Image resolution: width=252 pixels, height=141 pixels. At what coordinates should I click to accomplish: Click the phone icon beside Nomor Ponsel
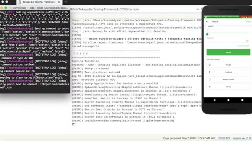click(x=209, y=80)
